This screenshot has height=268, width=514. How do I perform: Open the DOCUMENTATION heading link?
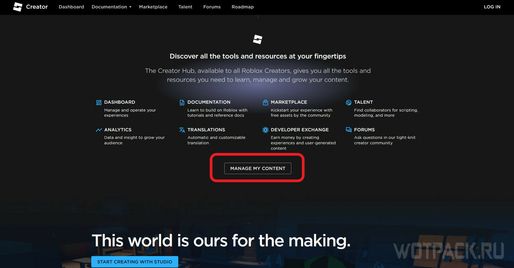[209, 102]
